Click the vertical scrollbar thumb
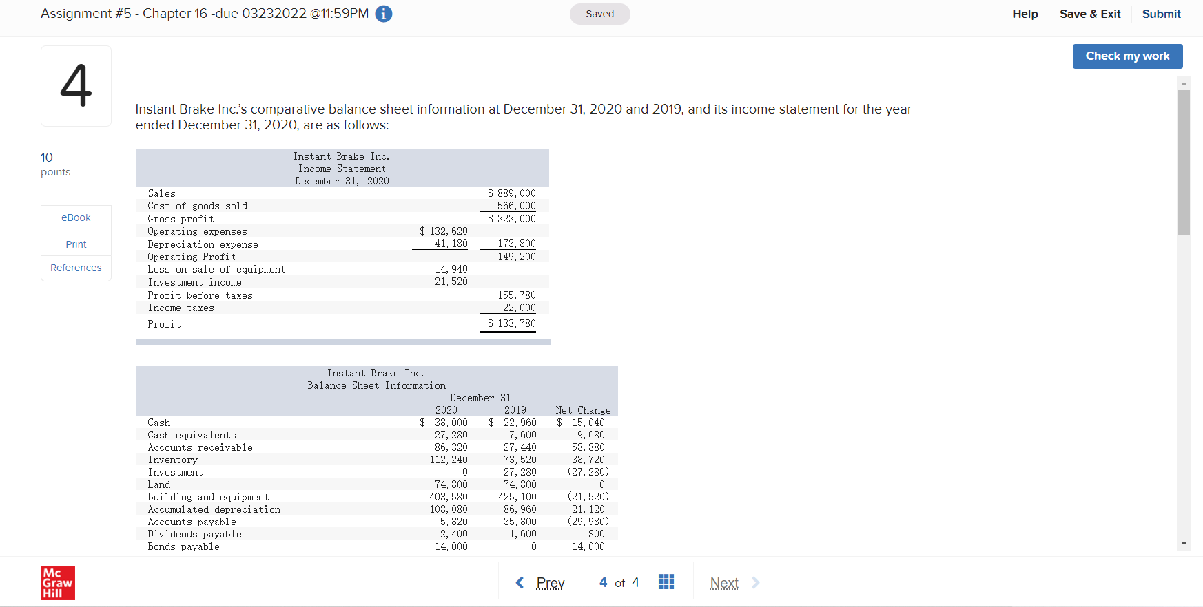Image resolution: width=1203 pixels, height=607 pixels. (1184, 162)
